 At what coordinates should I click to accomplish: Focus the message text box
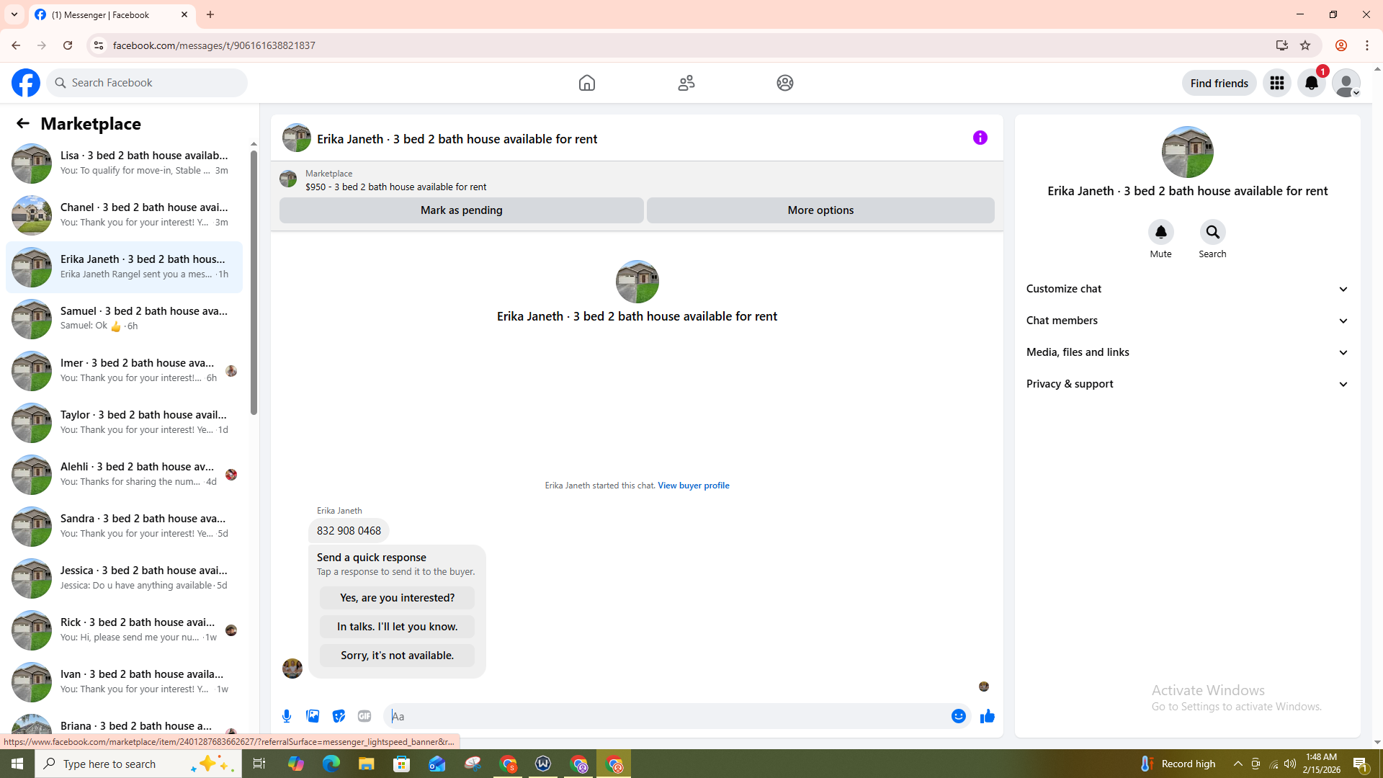(x=666, y=716)
